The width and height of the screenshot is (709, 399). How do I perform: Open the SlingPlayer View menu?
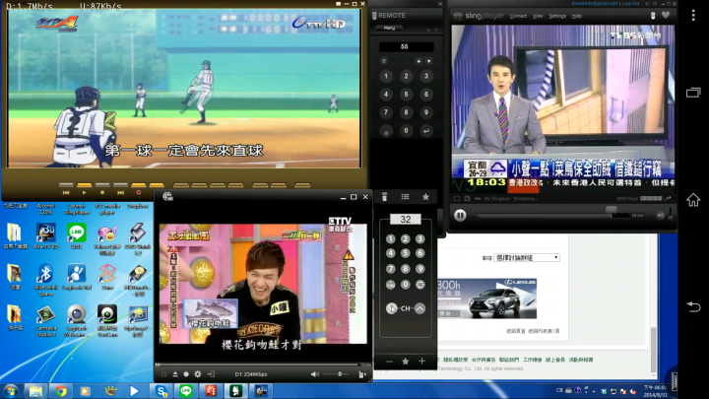coord(538,16)
